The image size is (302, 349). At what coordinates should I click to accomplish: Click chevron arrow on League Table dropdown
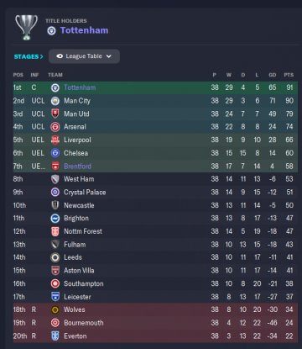(x=109, y=56)
